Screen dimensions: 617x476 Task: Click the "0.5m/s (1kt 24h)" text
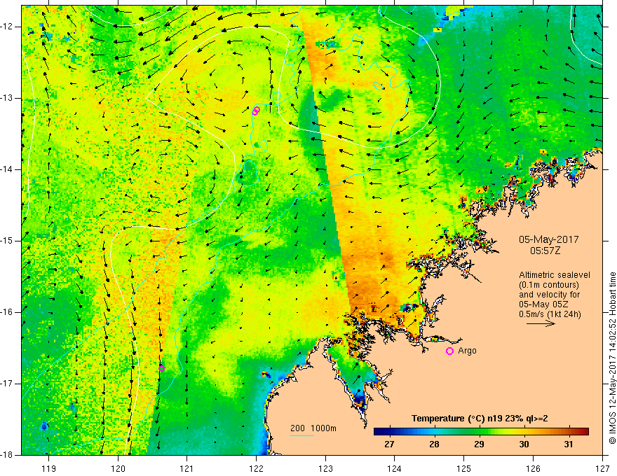[x=550, y=314]
